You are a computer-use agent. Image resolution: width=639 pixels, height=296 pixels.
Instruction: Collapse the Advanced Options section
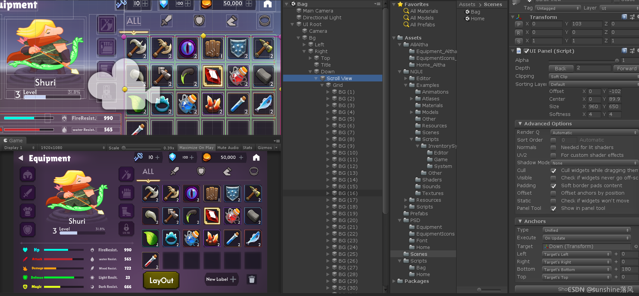click(x=520, y=124)
